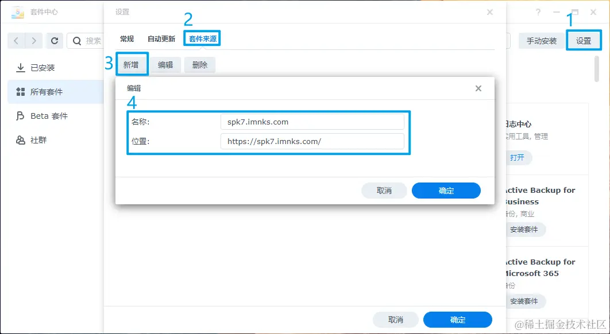The image size is (610, 334).
Task: Confirm the edit dialog with 确定
Action: click(446, 191)
